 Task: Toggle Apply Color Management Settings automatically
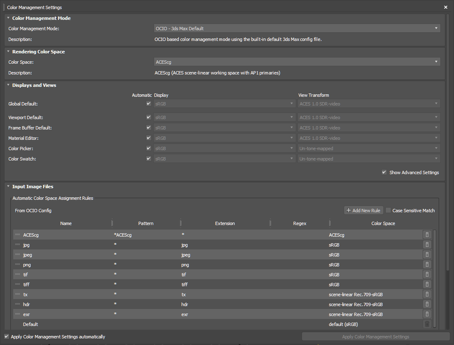click(x=6, y=336)
